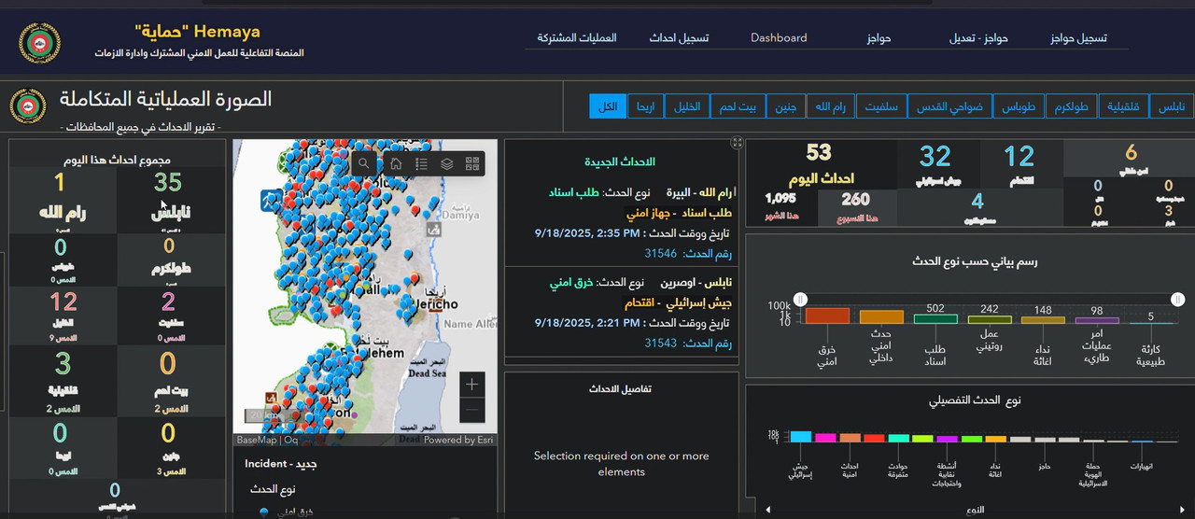Zoom out on the map
This screenshot has height=519, width=1195.
(x=472, y=411)
